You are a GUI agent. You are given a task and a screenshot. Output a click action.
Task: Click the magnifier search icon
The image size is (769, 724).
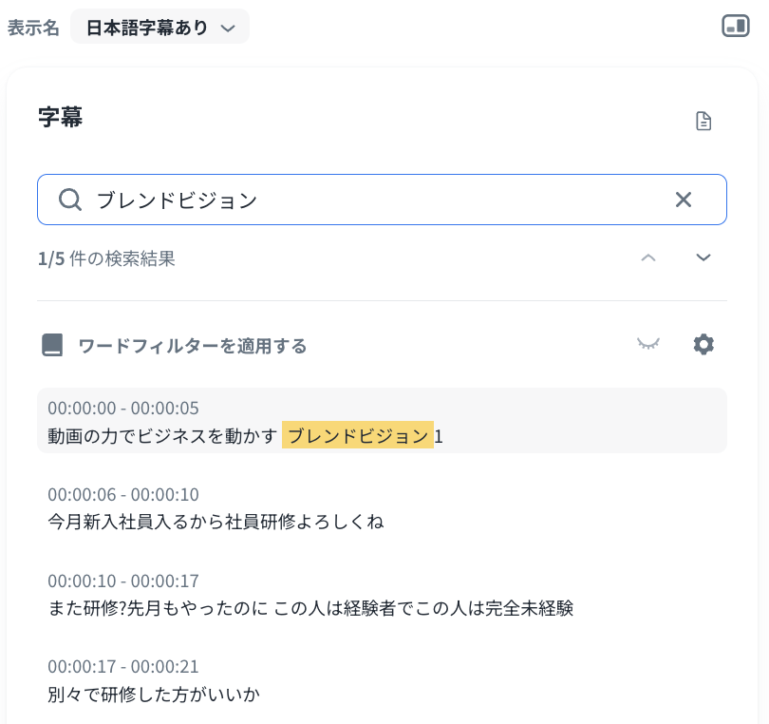point(70,200)
